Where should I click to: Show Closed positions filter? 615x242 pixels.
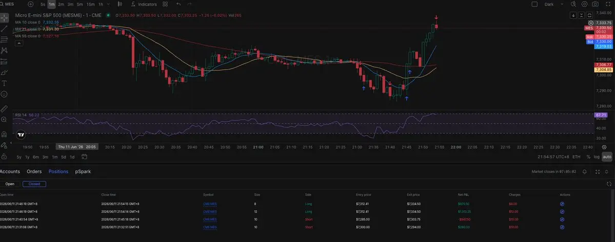point(34,184)
